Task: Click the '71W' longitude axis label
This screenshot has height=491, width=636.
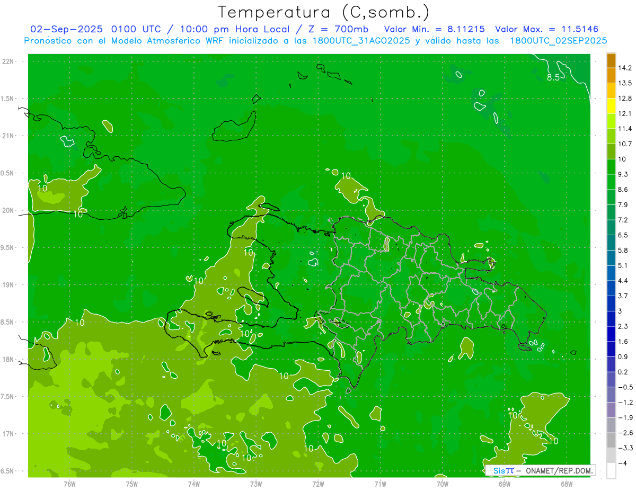Action: pos(380,484)
